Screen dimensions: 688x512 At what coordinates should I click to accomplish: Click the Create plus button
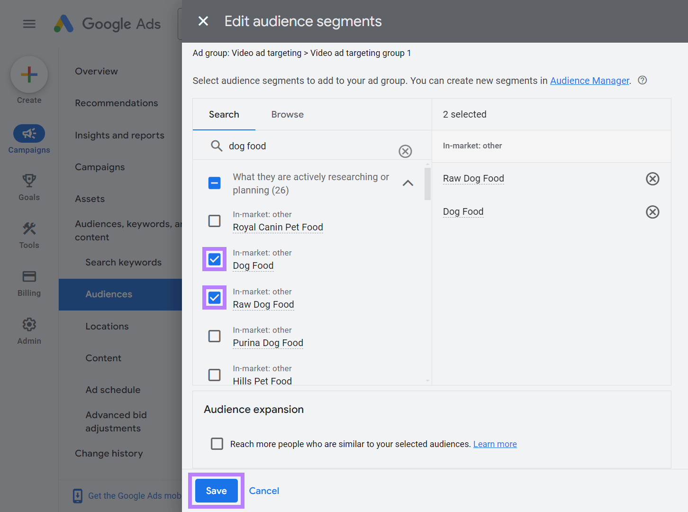(29, 74)
